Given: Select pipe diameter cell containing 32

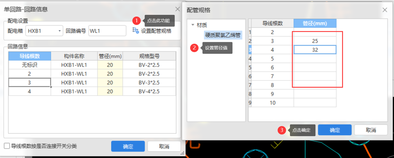Looking at the screenshot, I should [315, 50].
